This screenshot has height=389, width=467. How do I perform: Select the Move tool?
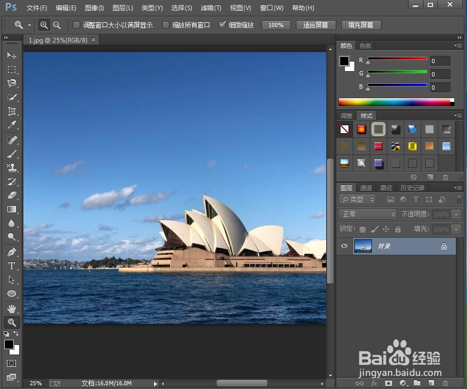tap(12, 55)
